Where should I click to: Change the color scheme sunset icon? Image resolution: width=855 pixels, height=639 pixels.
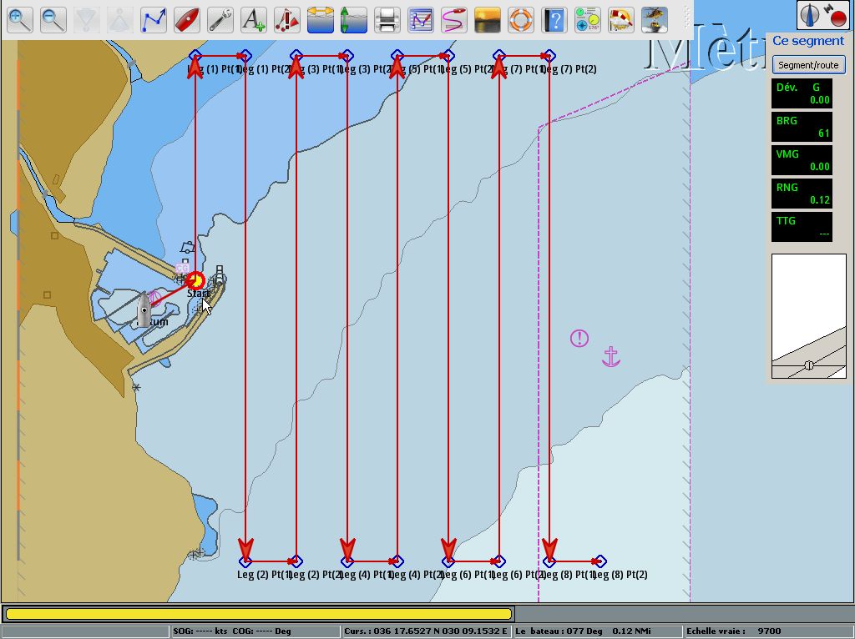pyautogui.click(x=488, y=20)
